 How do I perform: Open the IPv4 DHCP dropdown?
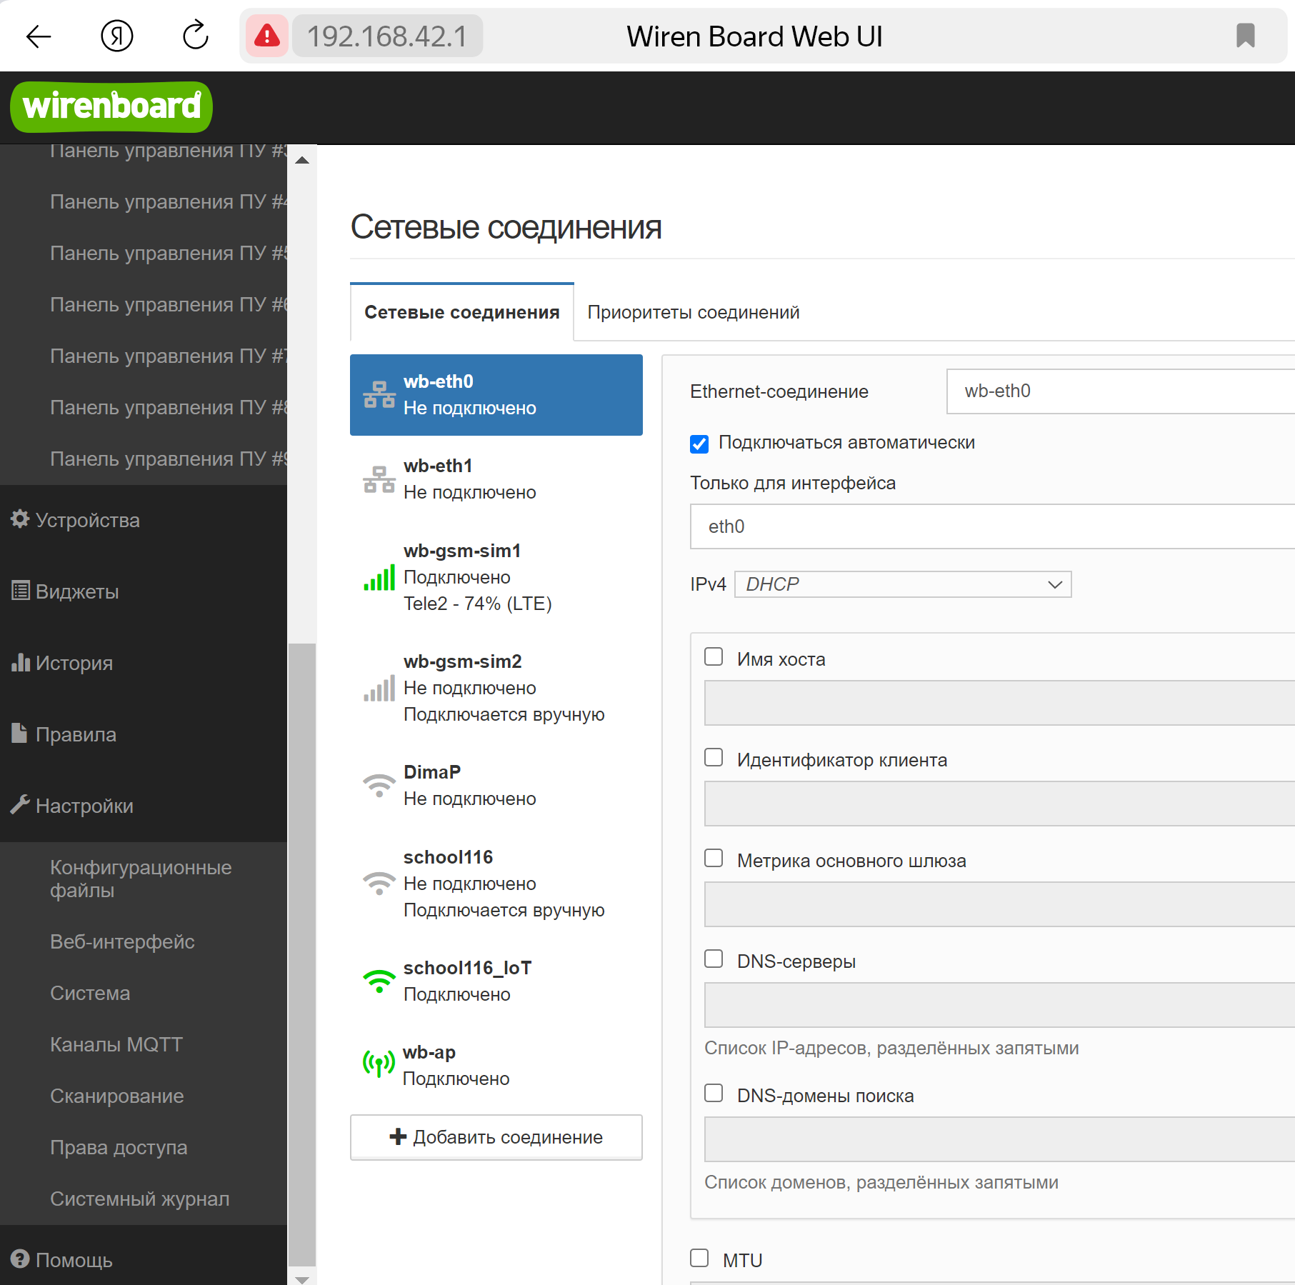pos(903,584)
